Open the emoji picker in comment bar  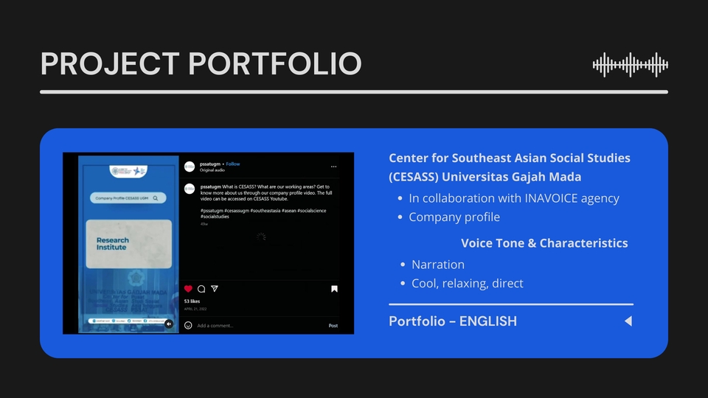tap(188, 325)
